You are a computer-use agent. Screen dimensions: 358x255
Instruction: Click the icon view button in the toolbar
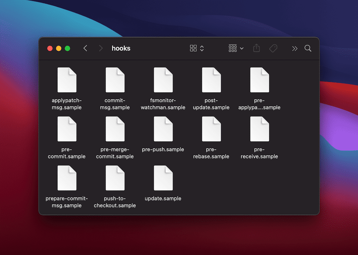pyautogui.click(x=194, y=48)
